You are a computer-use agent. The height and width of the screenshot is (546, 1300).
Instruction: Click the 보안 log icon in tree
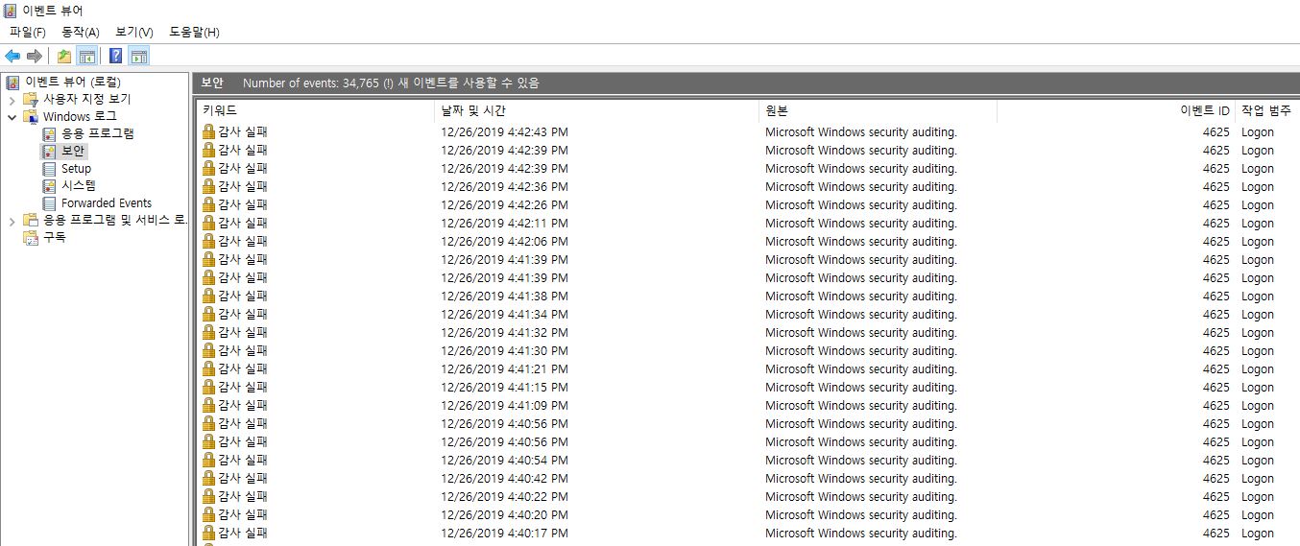(50, 151)
